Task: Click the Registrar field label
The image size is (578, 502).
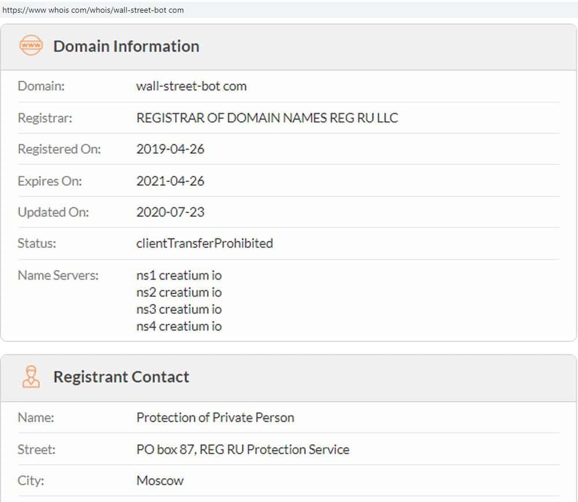Action: 45,118
